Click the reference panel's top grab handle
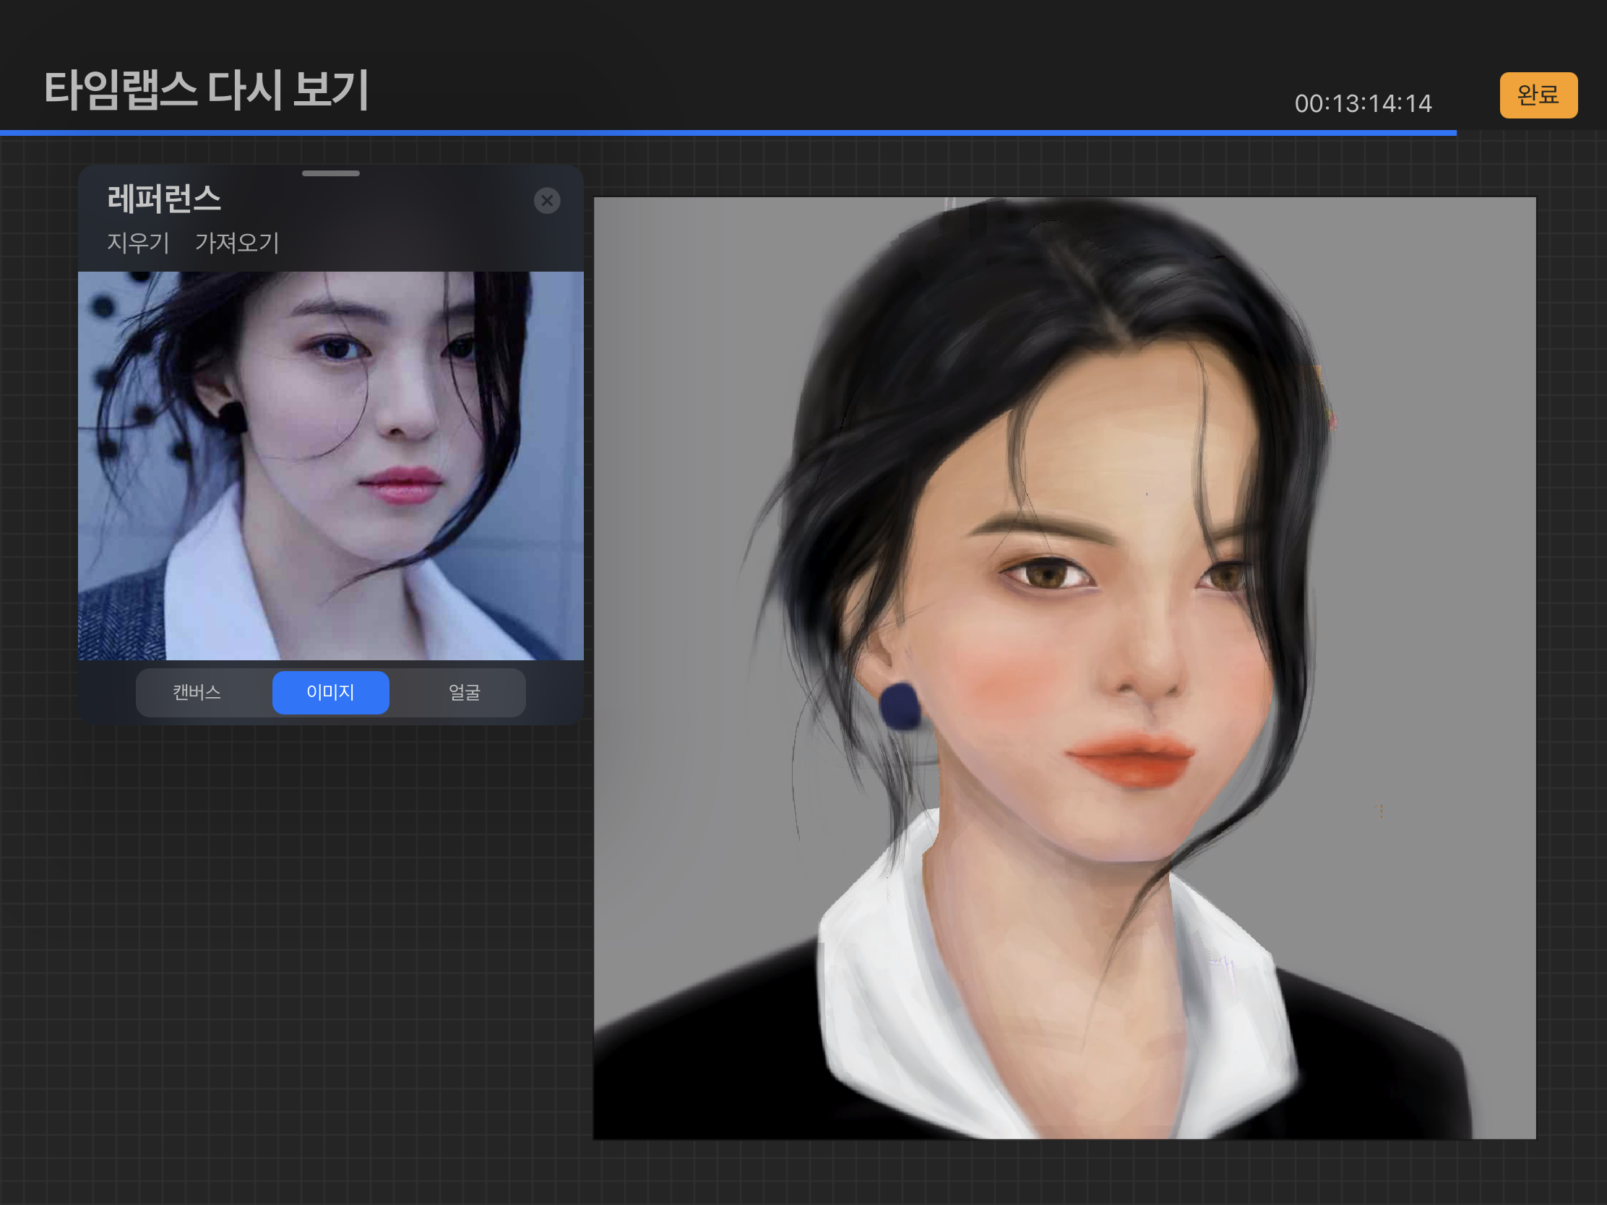1607x1205 pixels. click(330, 173)
